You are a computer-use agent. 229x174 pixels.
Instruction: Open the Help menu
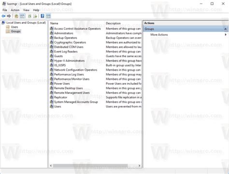(36, 10)
